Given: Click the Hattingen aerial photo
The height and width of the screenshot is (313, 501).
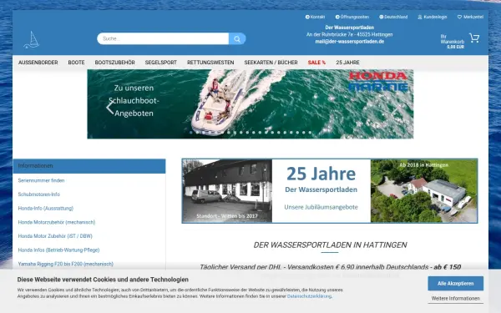Looking at the screenshot, I should click(423, 190).
